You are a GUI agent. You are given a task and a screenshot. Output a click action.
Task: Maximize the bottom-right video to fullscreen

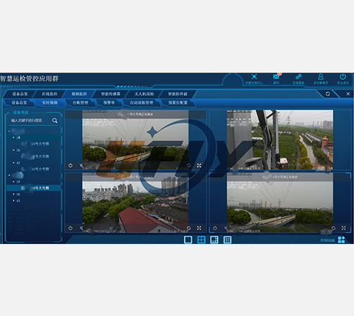[344, 228]
